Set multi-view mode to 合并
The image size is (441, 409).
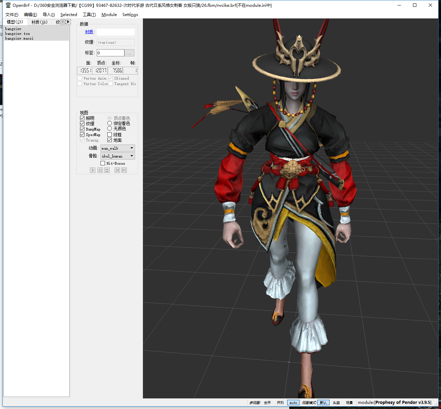pyautogui.click(x=267, y=403)
